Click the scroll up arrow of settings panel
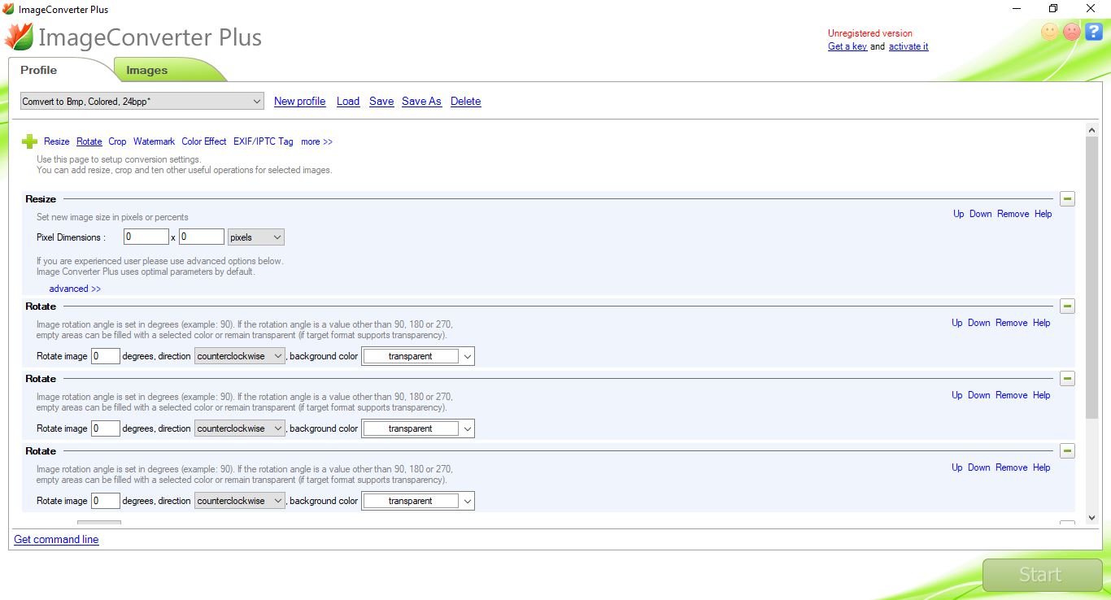The height and width of the screenshot is (600, 1111). pyautogui.click(x=1092, y=130)
